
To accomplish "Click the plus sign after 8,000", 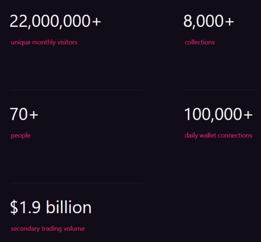I will click(x=229, y=22).
